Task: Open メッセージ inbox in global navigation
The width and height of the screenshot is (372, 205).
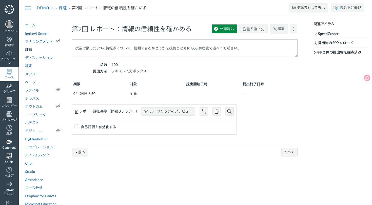Action: click(x=9, y=116)
